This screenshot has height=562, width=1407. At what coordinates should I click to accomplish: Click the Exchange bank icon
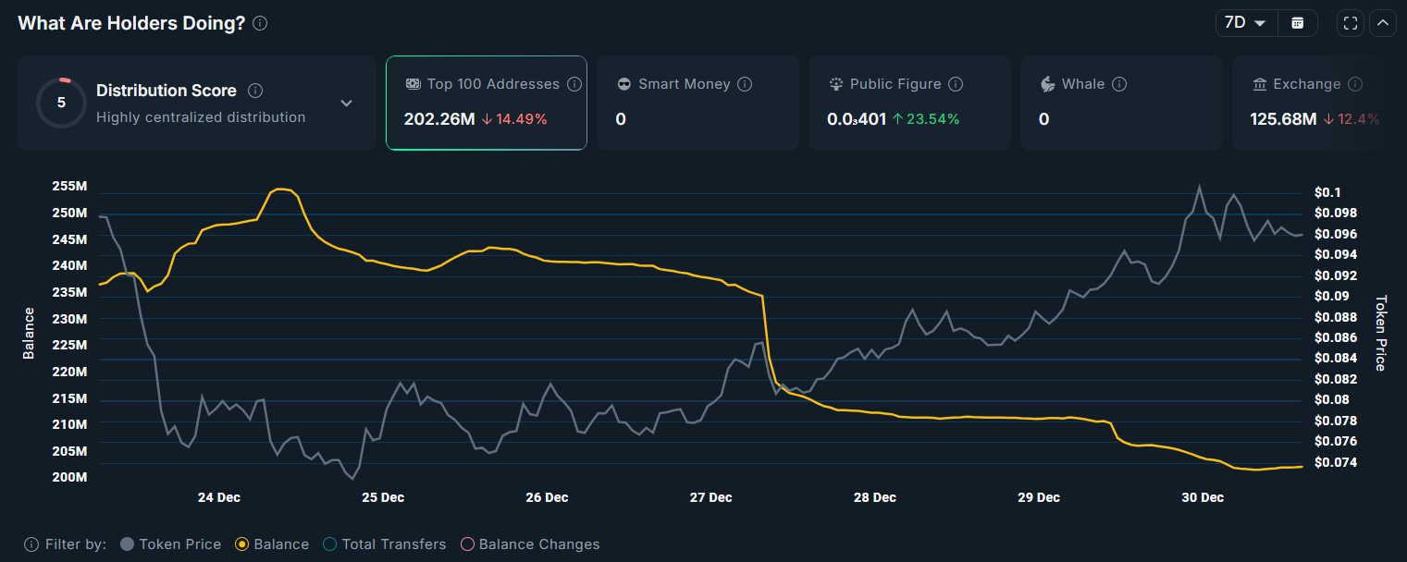1260,83
